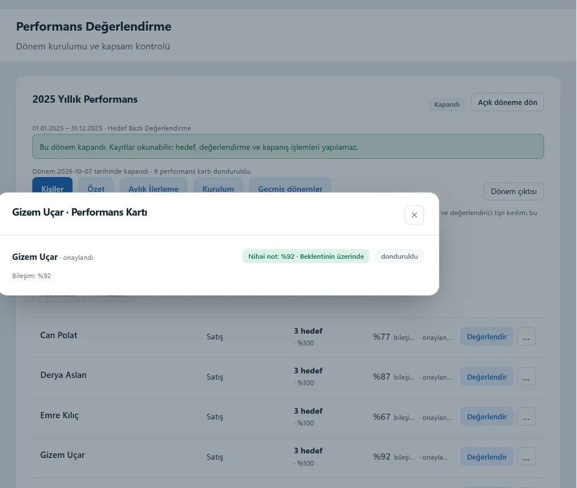Click Değerlendir for Can Polat
Screen dimensions: 577x488
(x=486, y=336)
